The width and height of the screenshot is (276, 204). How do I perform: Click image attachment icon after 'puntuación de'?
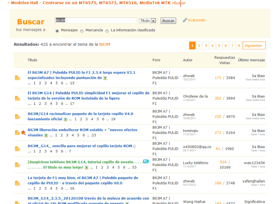(105, 78)
